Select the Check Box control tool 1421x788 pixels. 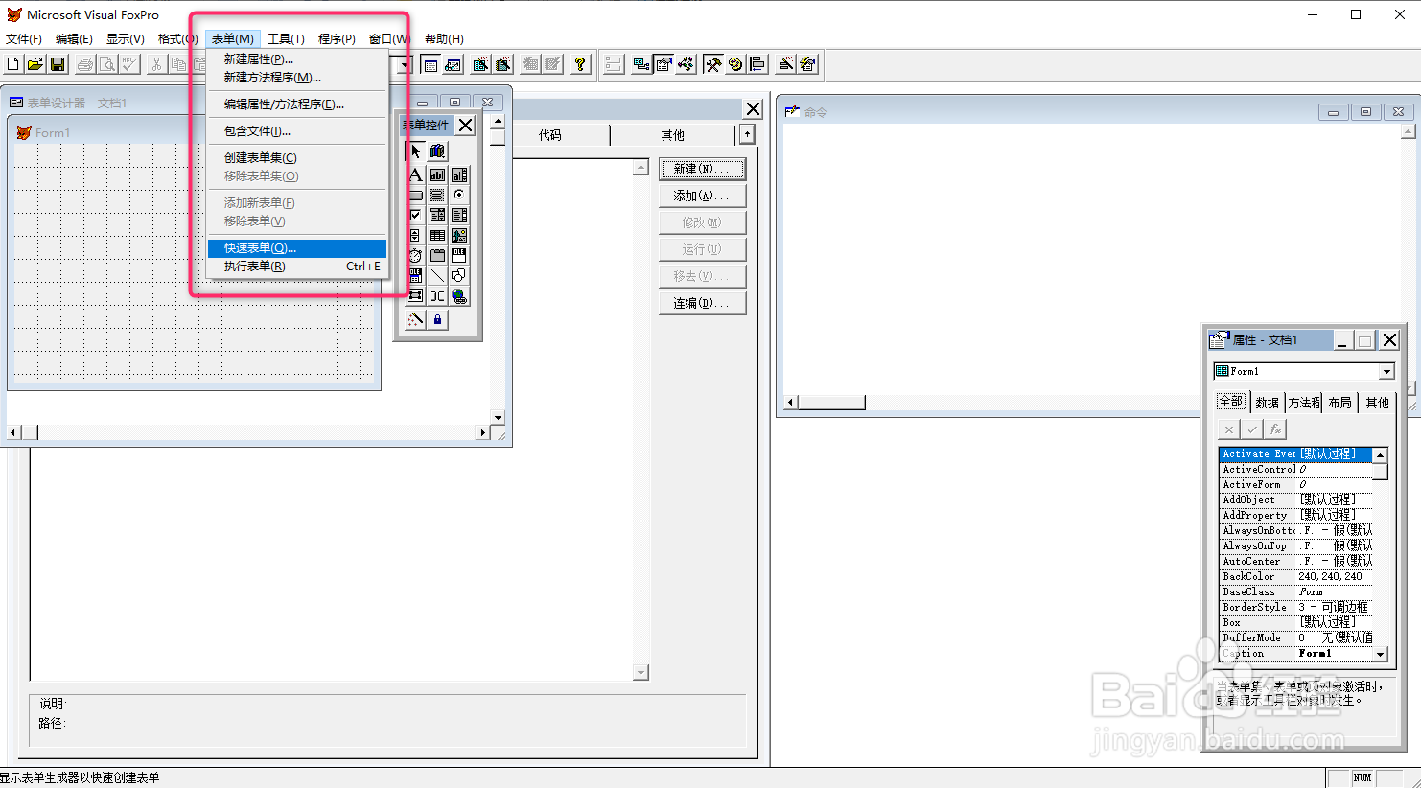point(415,215)
